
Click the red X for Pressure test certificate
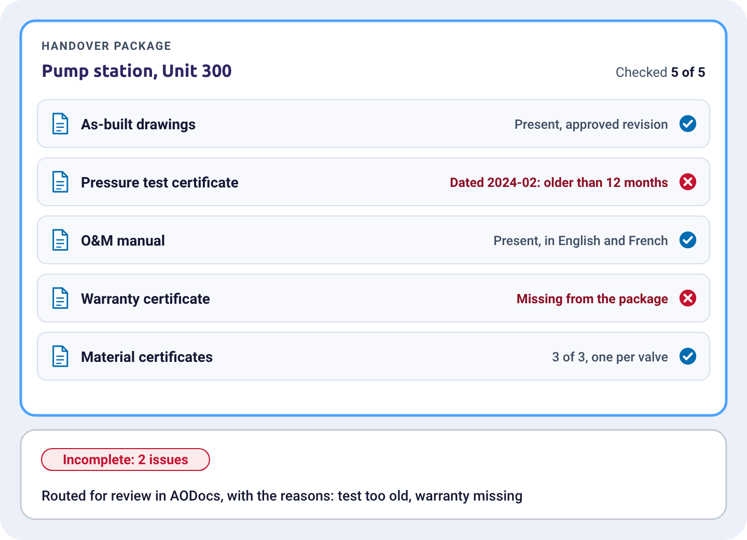[x=688, y=182]
